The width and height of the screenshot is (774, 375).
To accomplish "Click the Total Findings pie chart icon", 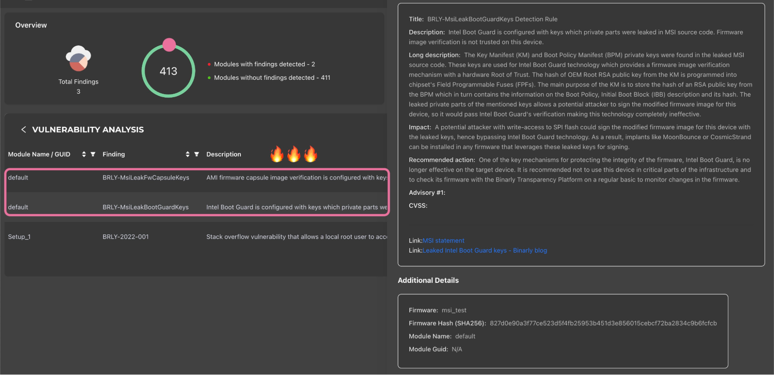I will pos(78,59).
